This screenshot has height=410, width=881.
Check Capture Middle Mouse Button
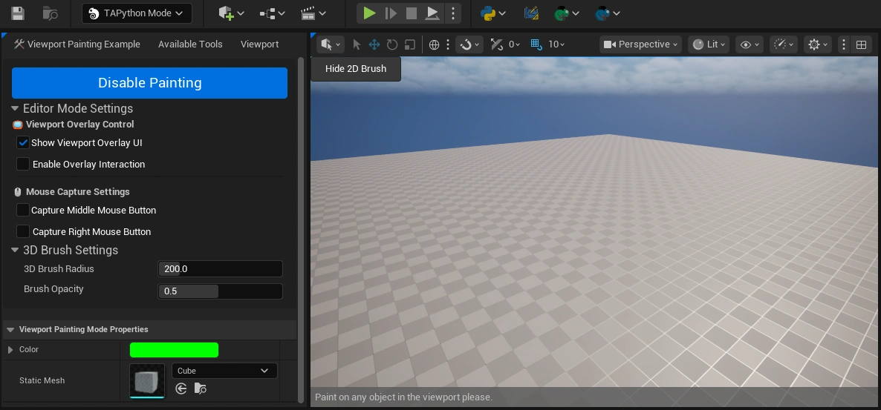coord(23,211)
